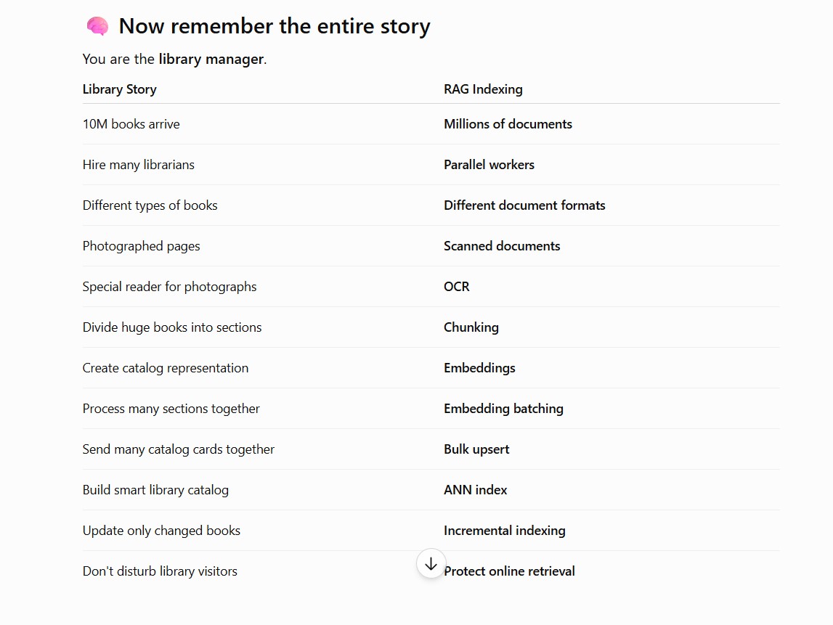Click the 'Chunking' table cell
The width and height of the screenshot is (833, 625).
[x=471, y=327]
